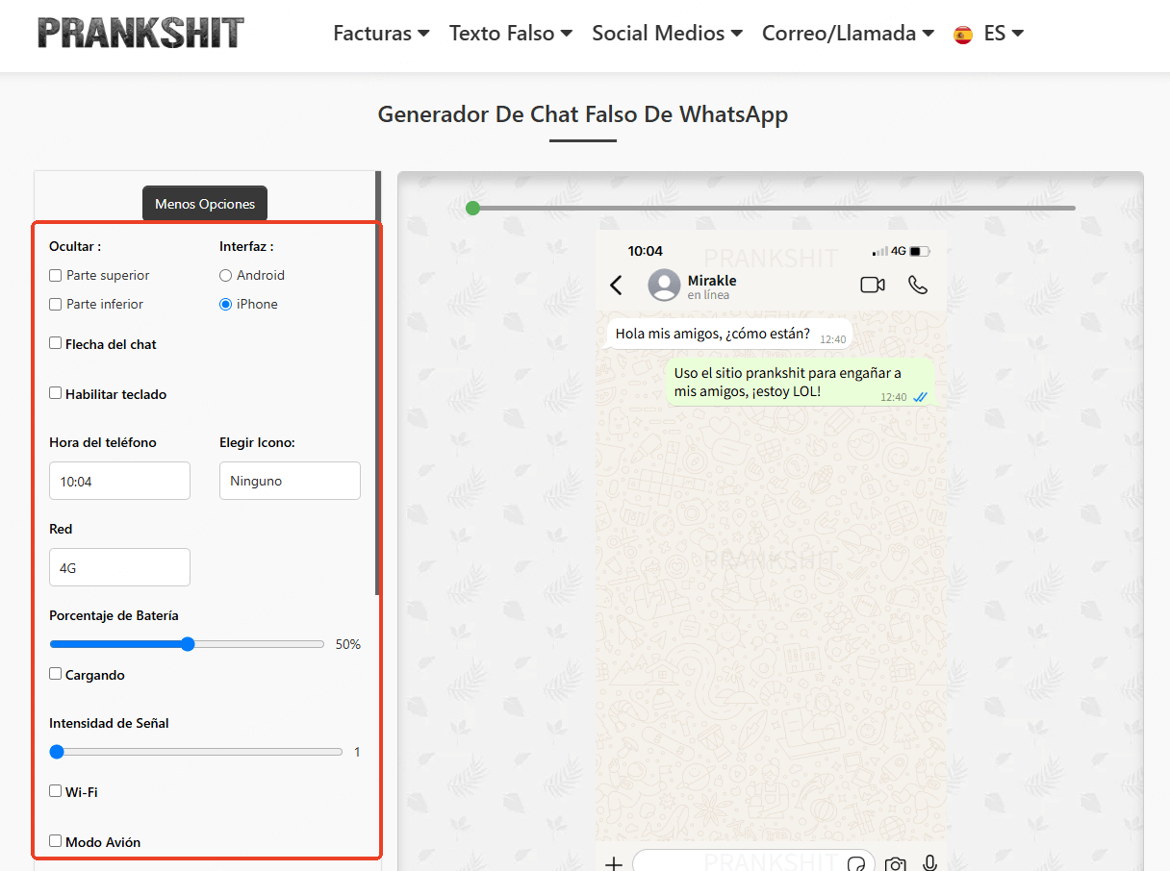Check the Parte superior hide option
The width and height of the screenshot is (1170, 871).
(x=56, y=275)
